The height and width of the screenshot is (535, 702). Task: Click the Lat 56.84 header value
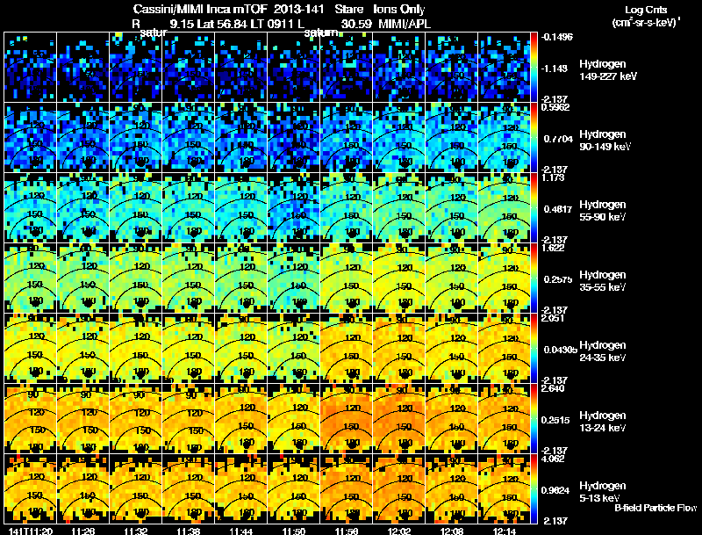(222, 24)
